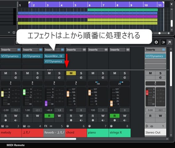Image resolution: width=175 pixels, height=148 pixels.
Task: Open VSTDynamics insert on Stereo Out
Action: pyautogui.click(x=155, y=56)
